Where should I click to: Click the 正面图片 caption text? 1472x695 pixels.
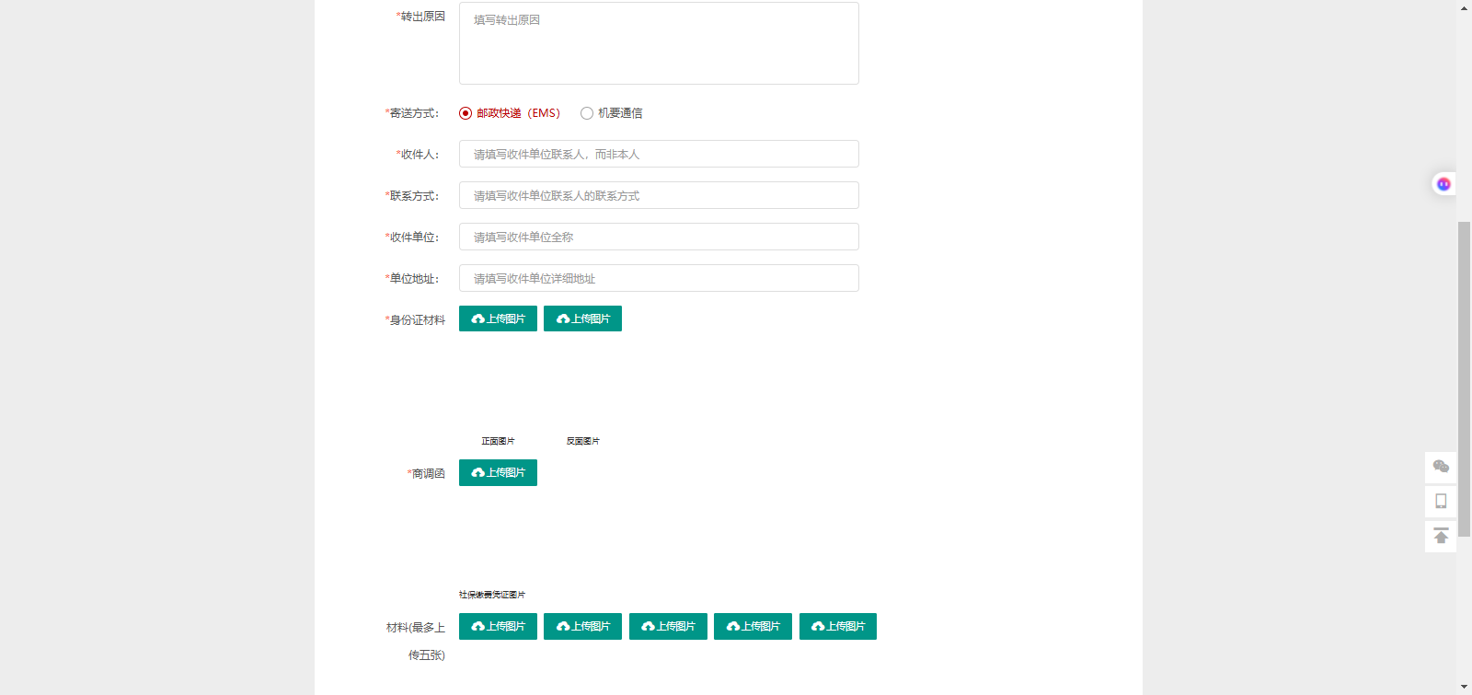[x=498, y=441]
